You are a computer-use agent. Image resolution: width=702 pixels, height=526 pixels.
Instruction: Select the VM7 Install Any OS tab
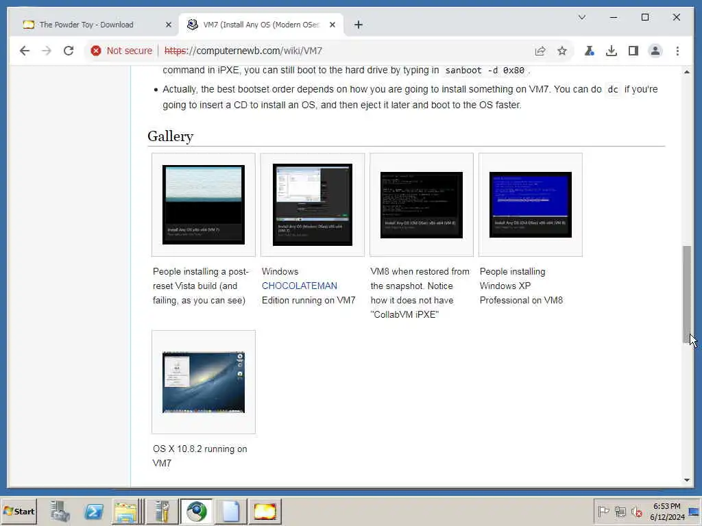point(261,25)
